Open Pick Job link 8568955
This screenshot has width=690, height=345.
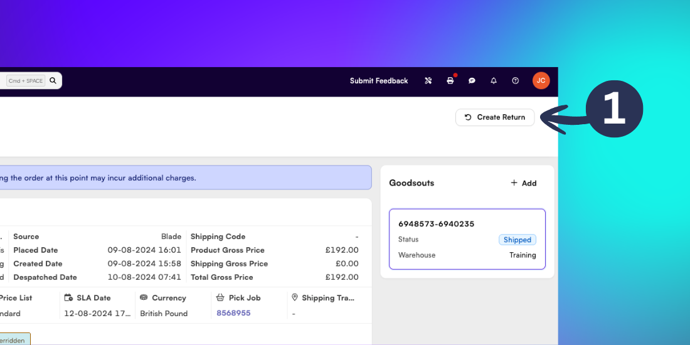tap(233, 313)
